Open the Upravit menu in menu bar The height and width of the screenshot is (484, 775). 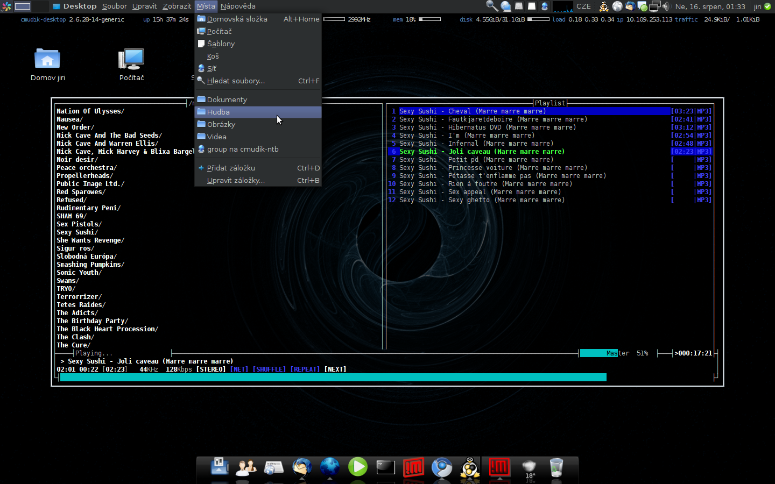click(x=145, y=6)
